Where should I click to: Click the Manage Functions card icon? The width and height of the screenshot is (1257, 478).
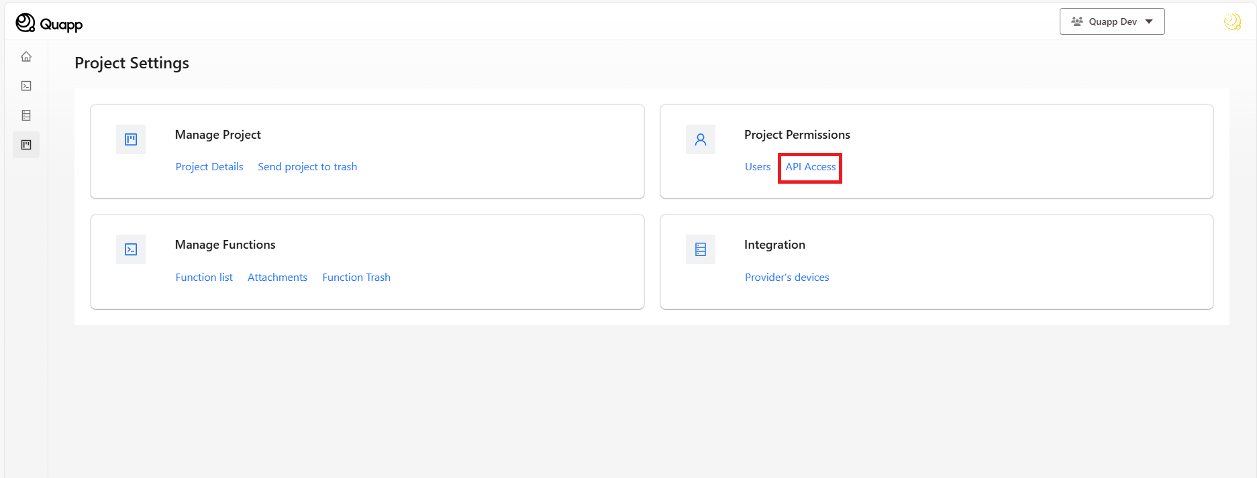point(131,249)
